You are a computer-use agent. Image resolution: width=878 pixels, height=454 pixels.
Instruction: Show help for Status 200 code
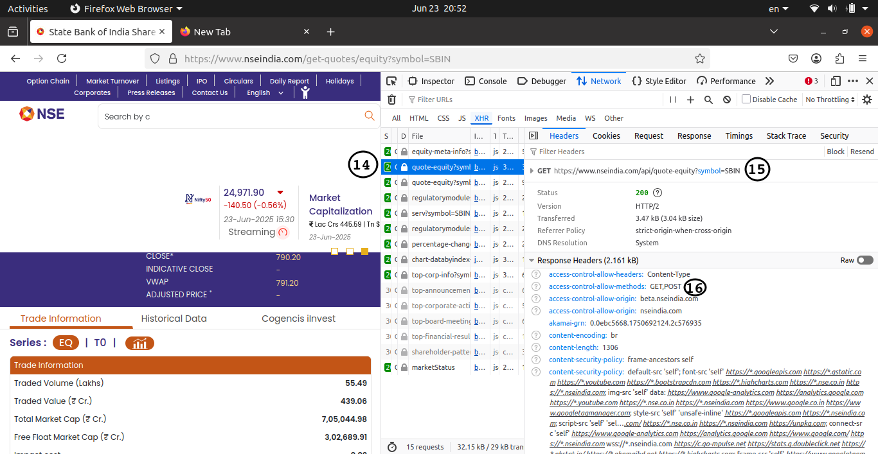click(x=658, y=193)
